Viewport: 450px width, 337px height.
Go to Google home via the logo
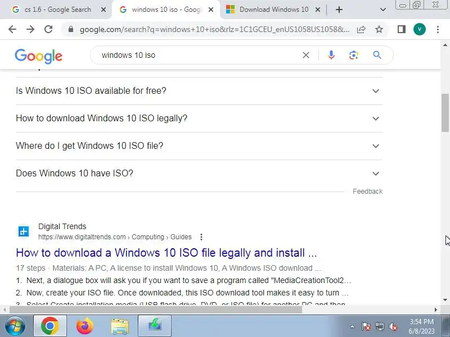[x=38, y=56]
